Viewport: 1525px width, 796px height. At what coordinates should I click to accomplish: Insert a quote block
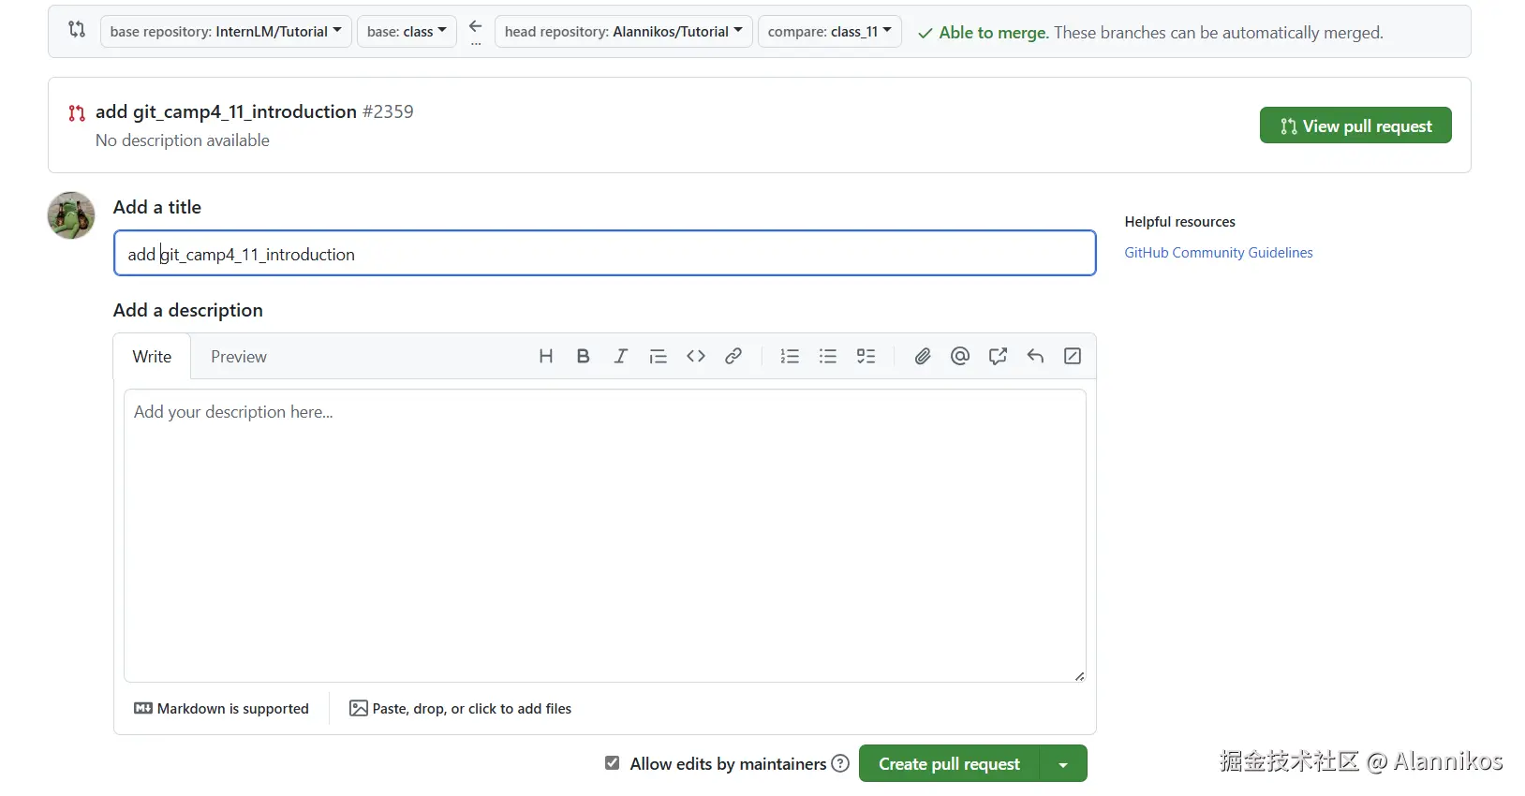[x=658, y=356]
